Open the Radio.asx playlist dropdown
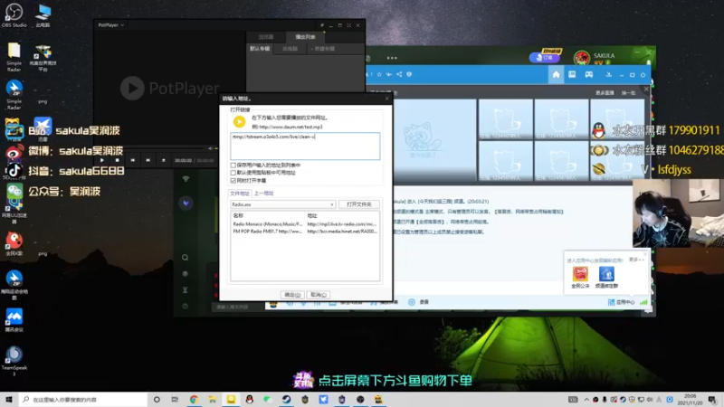724x407 pixels. [282, 204]
